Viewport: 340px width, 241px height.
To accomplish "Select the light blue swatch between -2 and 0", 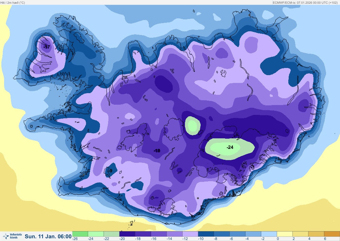I will 269,234.
